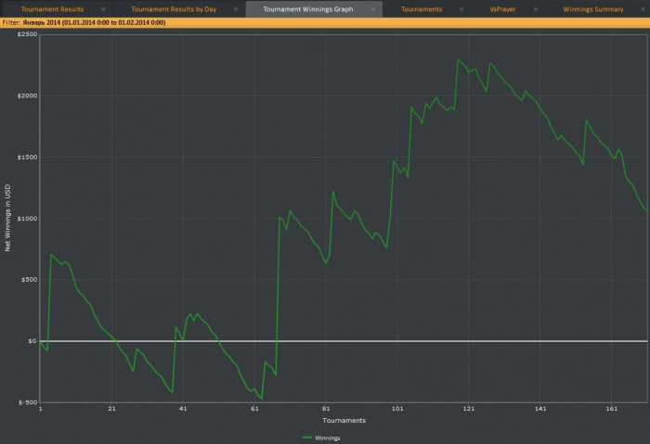The height and width of the screenshot is (444, 650).
Task: Close the Tournament Results tab
Action: (103, 9)
